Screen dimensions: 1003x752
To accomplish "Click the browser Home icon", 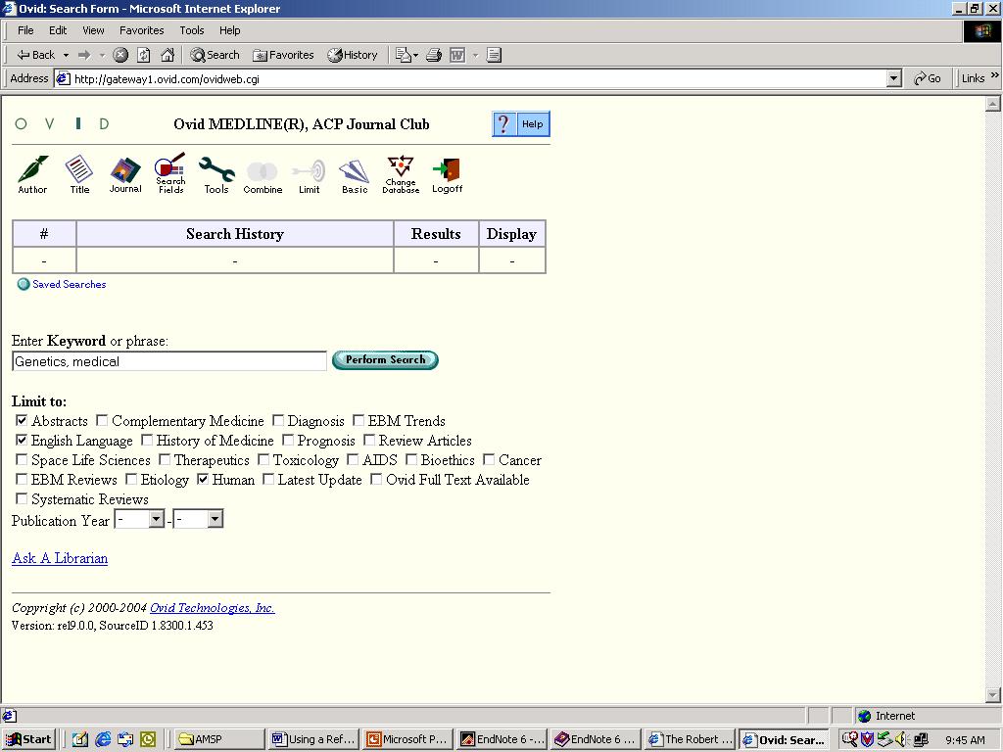I will 167,55.
